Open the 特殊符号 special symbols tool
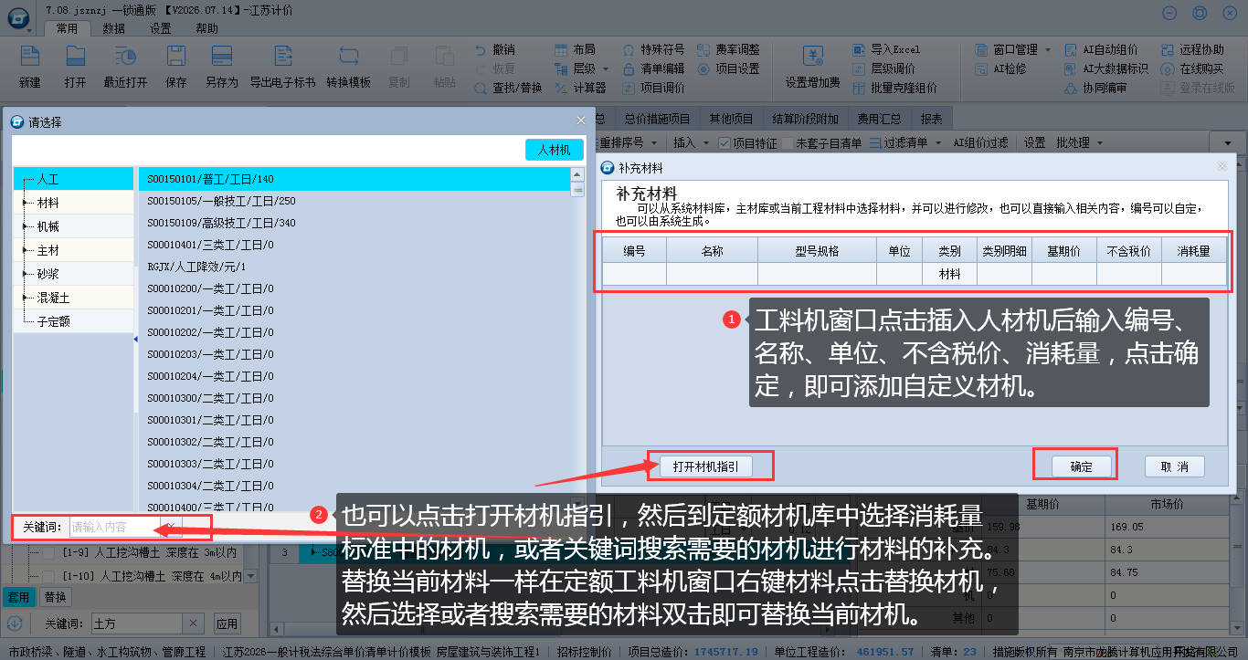The height and width of the screenshot is (660, 1248). coord(654,49)
